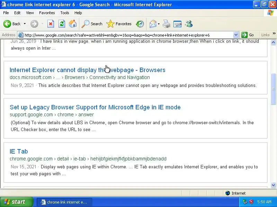Open the Favorites menu

point(47,13)
